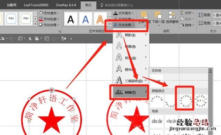The height and width of the screenshot is (135, 221).
Task: Click the shape effects icon
Action: point(41,25)
